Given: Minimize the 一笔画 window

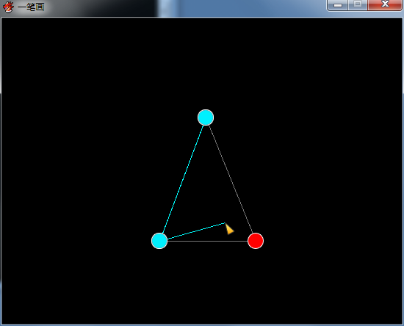Looking at the screenshot, I should (x=338, y=5).
